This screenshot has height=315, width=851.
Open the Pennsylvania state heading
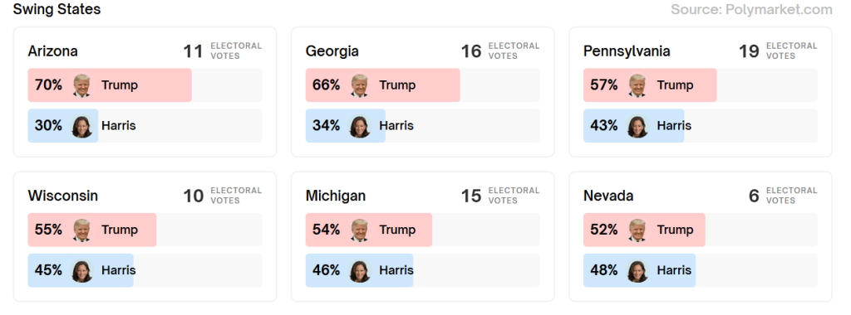tap(627, 51)
